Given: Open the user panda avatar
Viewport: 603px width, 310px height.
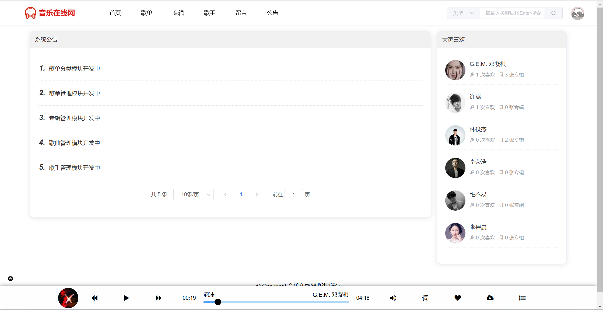Looking at the screenshot, I should click(577, 13).
